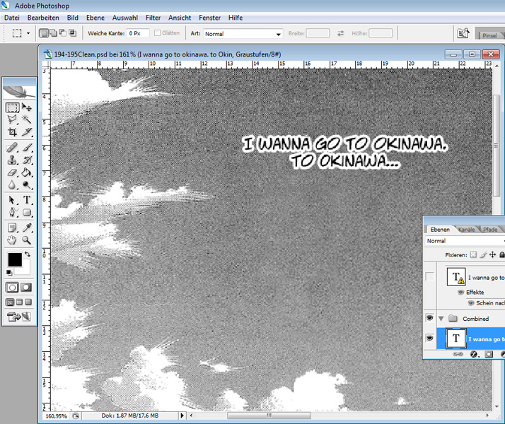Show the hidden top text layer
505x424 pixels.
click(429, 276)
